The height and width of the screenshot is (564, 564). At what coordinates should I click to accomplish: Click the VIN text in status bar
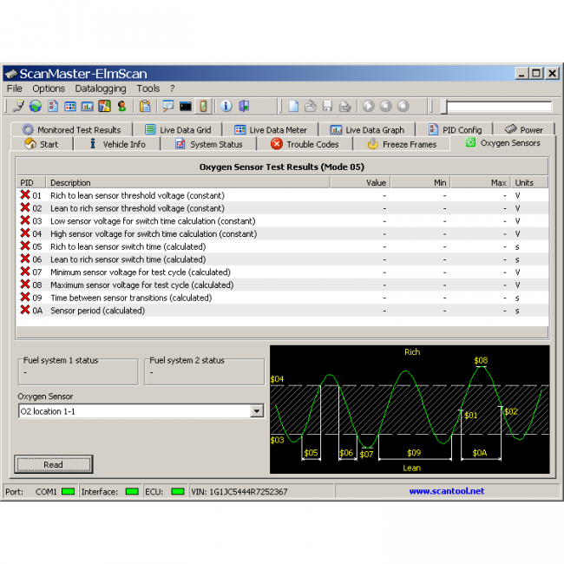[x=239, y=491]
